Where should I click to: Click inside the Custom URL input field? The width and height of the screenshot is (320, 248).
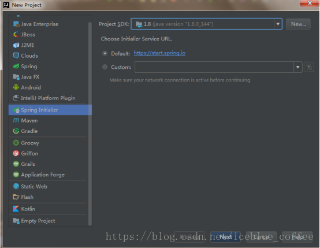214,67
